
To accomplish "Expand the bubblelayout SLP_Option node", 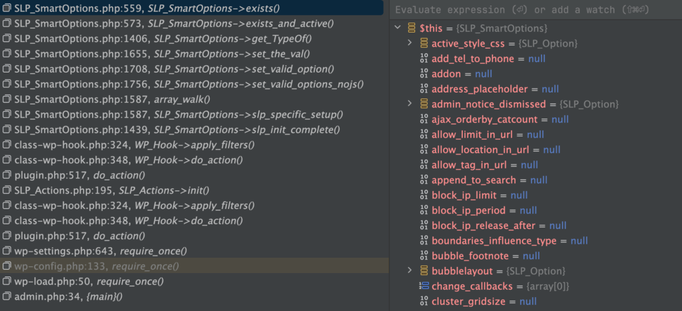I will tap(410, 271).
